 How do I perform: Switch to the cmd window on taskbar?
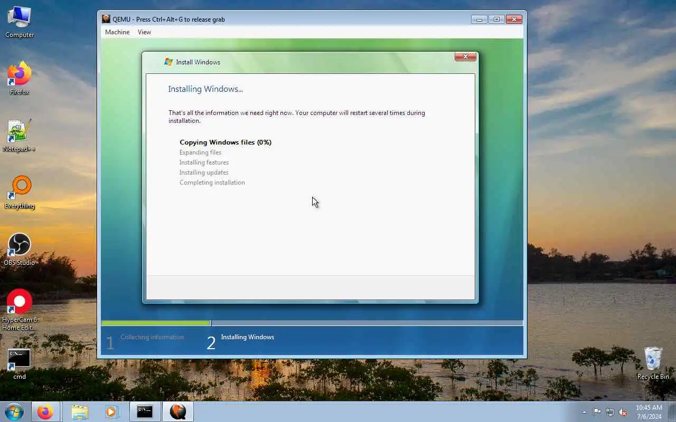pyautogui.click(x=145, y=411)
